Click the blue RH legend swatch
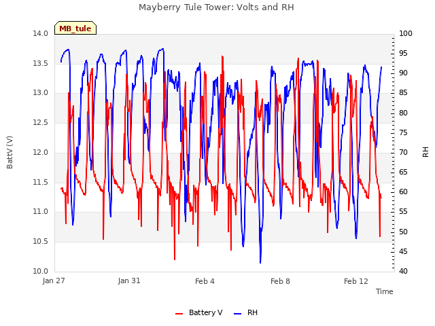Image resolution: width=435 pixels, height=326 pixels. point(238,314)
